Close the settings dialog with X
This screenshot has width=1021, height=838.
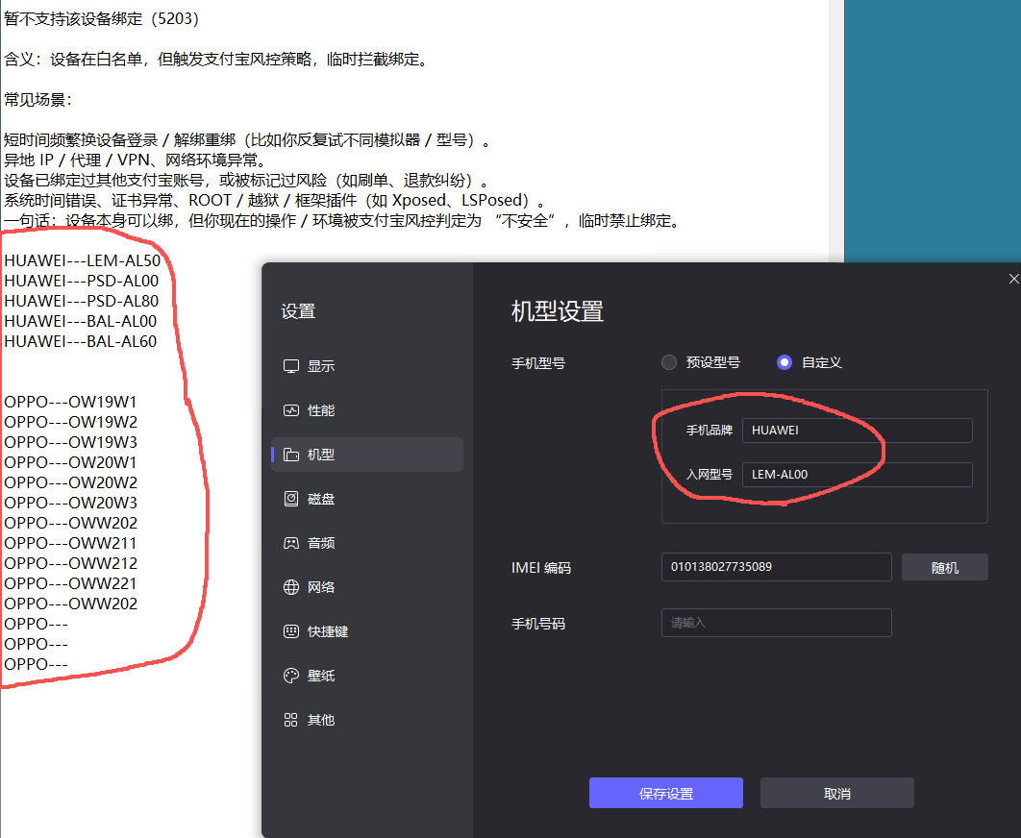1013,279
